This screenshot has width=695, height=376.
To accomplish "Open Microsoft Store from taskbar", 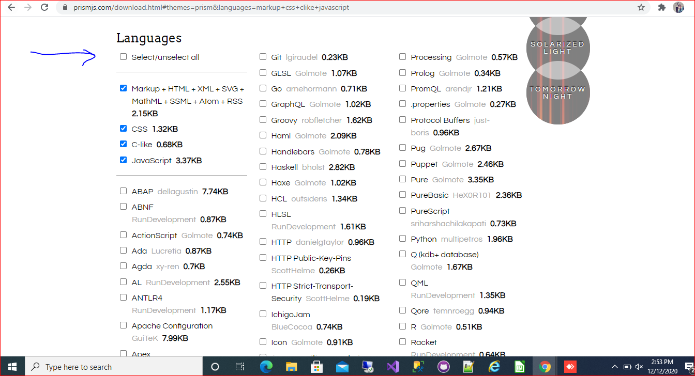I will pyautogui.click(x=316, y=367).
